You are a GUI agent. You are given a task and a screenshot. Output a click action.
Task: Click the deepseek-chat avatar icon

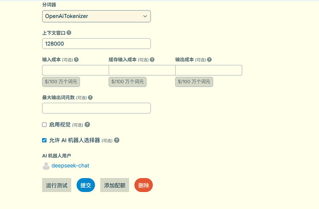point(46,166)
